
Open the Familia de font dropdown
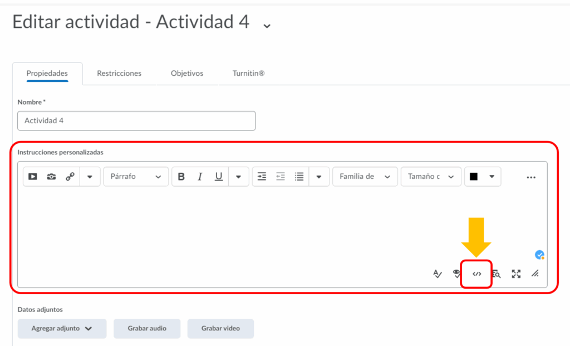(365, 177)
